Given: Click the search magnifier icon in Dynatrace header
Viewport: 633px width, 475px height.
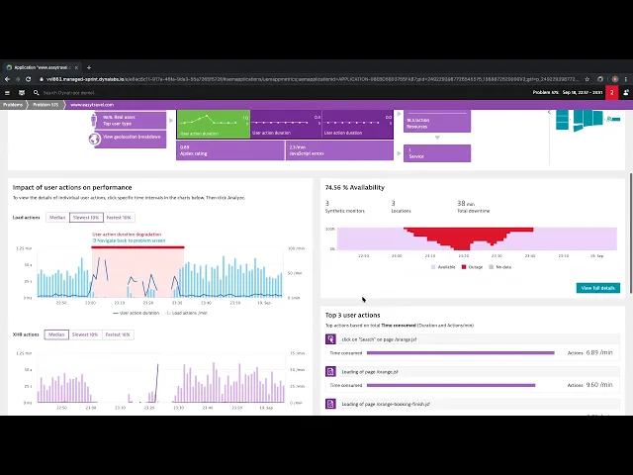Looking at the screenshot, I should pyautogui.click(x=36, y=92).
